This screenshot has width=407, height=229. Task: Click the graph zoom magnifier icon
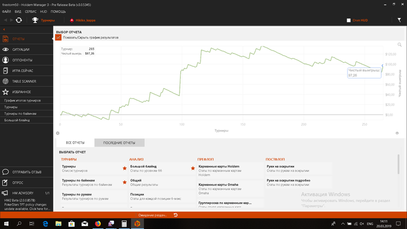399,45
